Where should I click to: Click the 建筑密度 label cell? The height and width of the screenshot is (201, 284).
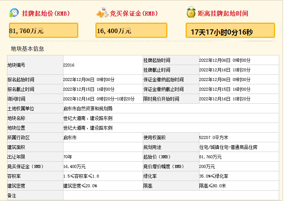coord(35,186)
